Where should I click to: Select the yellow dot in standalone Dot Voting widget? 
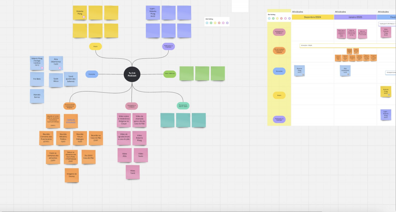coord(215,23)
